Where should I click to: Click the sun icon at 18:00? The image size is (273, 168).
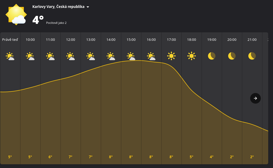tap(192, 56)
